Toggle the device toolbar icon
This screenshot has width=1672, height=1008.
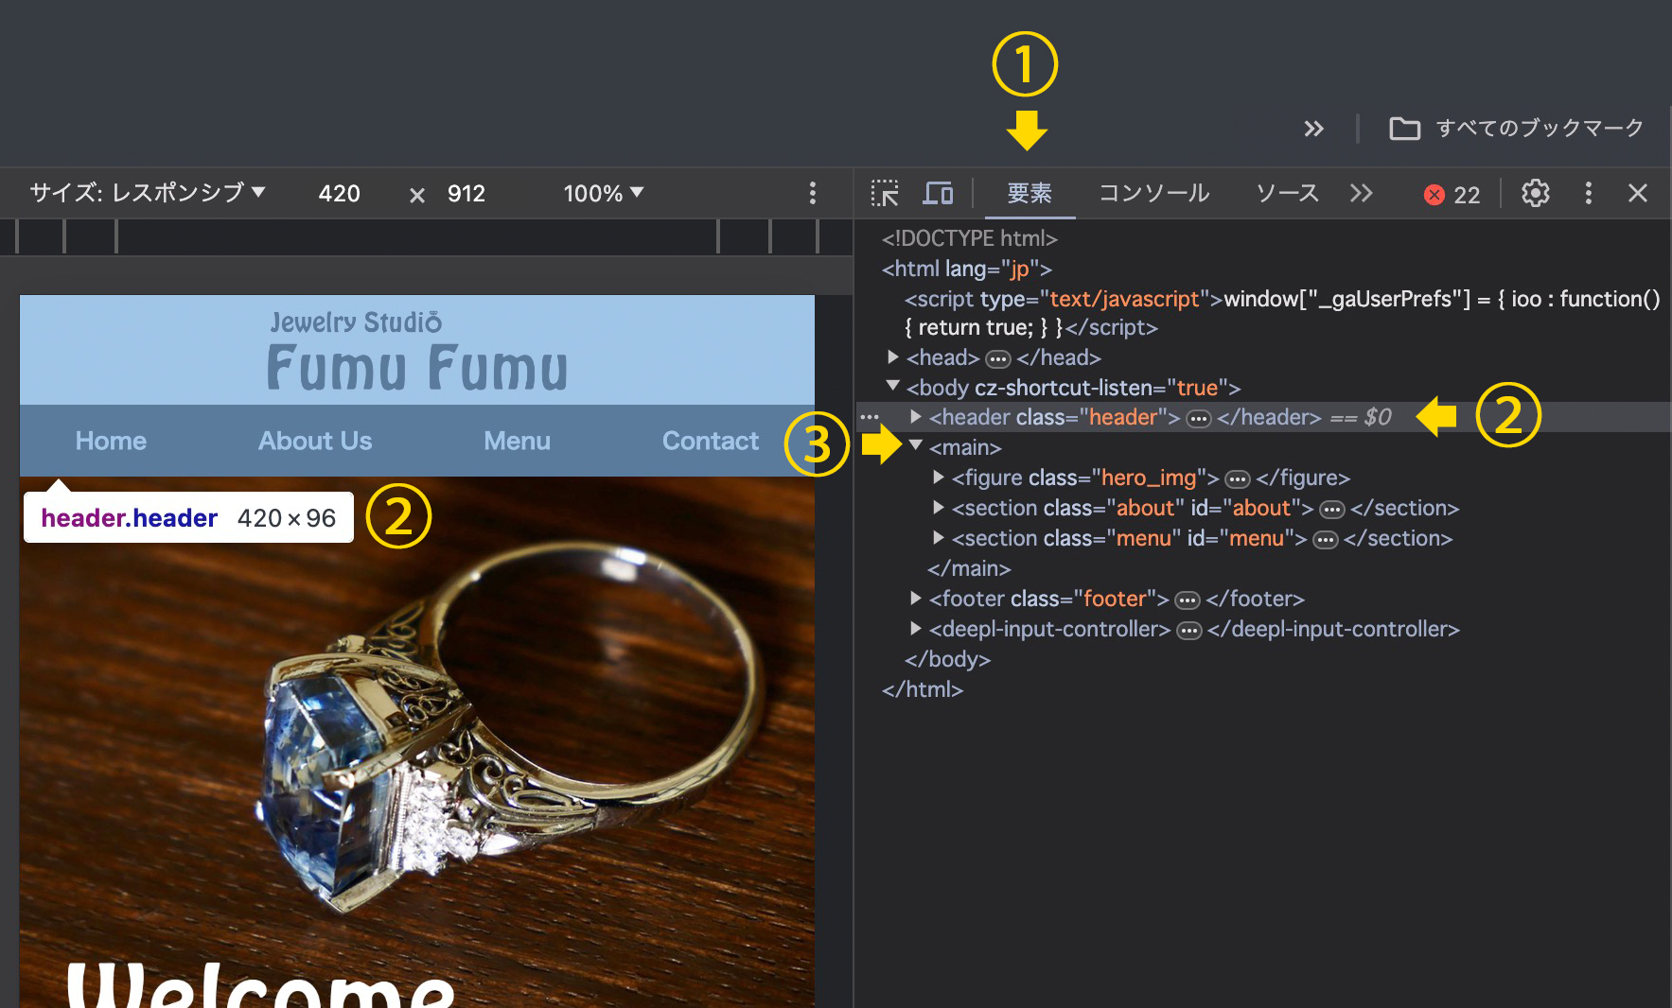click(938, 193)
